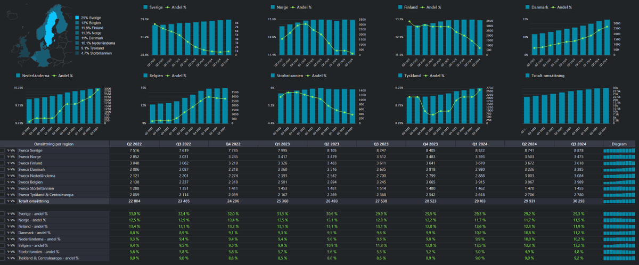Open the sparkline diagram for Sweco Danmark row
Viewport: 639px width, 265px height.
tap(619, 170)
